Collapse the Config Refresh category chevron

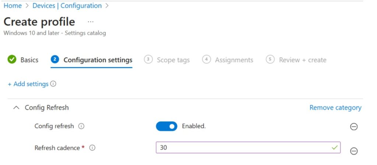[x=16, y=108]
